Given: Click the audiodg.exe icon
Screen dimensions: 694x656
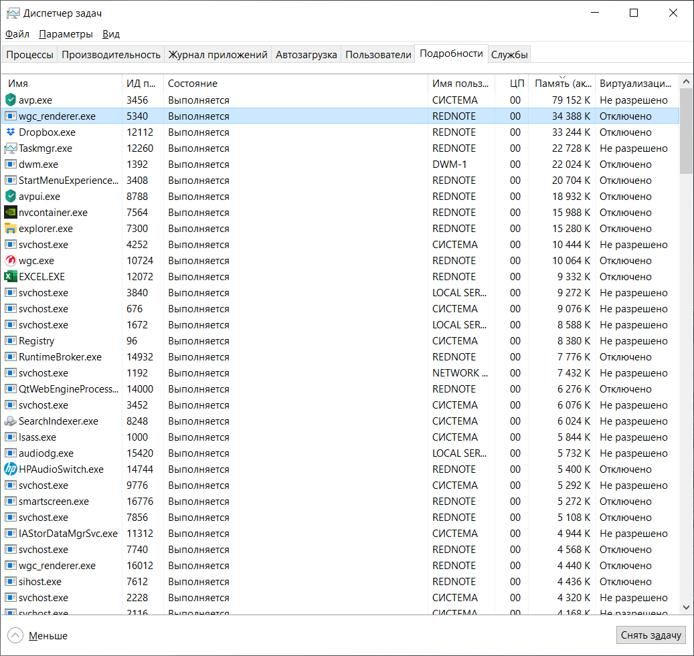Looking at the screenshot, I should click(11, 453).
